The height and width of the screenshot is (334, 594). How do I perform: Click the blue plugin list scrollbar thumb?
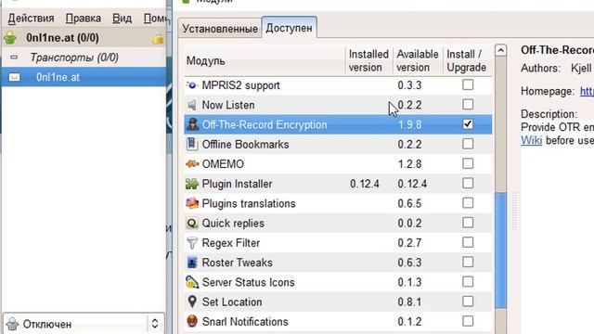pos(501,250)
